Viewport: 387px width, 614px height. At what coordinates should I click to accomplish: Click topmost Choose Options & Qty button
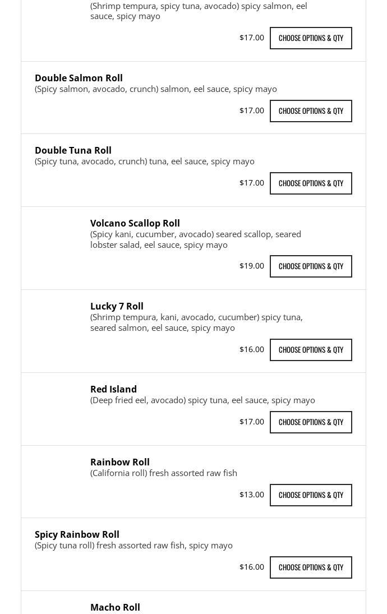pos(311,38)
